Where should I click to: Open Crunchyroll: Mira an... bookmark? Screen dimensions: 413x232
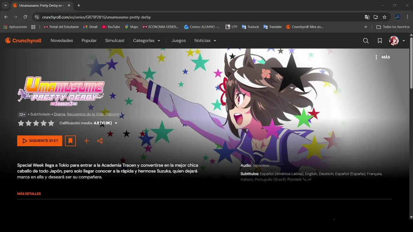pos(305,27)
